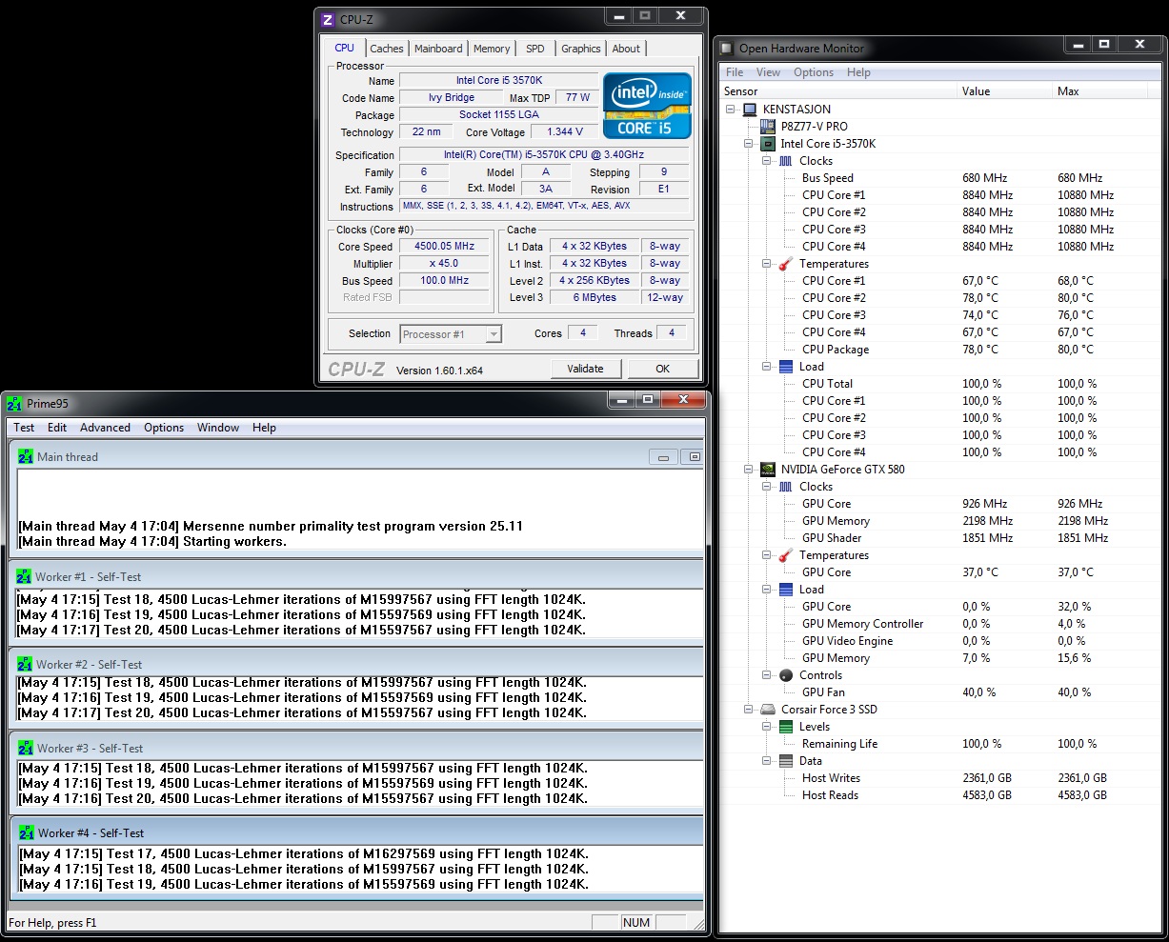
Task: Click the Max column header
Action: [1099, 91]
